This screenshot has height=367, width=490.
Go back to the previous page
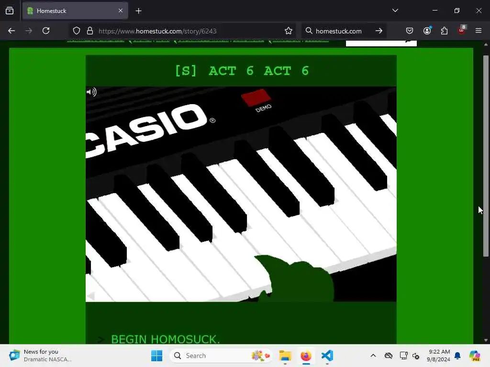[11, 31]
